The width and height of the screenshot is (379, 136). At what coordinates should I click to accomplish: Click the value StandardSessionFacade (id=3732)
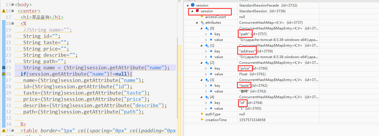[268, 5]
